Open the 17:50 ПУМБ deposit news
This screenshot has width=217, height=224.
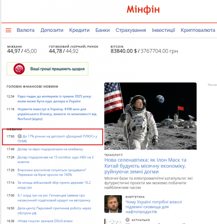click(x=57, y=139)
